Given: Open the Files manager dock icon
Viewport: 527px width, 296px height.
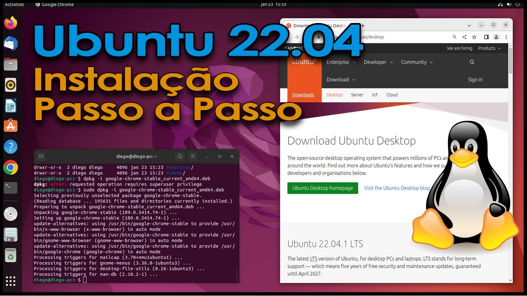Looking at the screenshot, I should tap(11, 64).
